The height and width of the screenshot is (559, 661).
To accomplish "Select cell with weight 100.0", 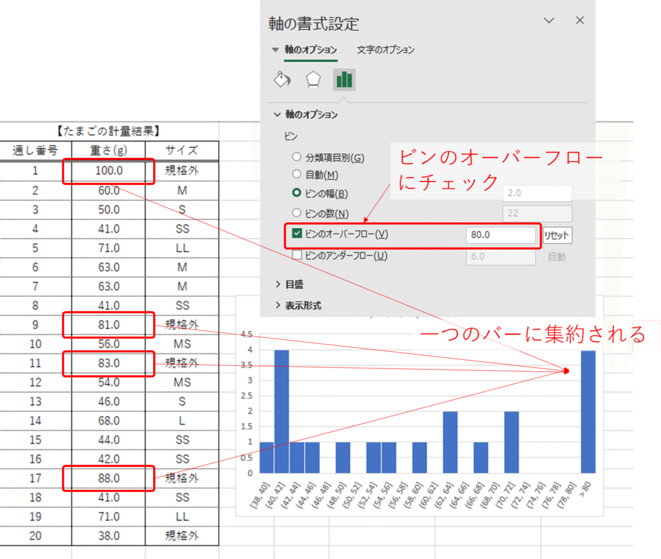I will click(x=108, y=171).
